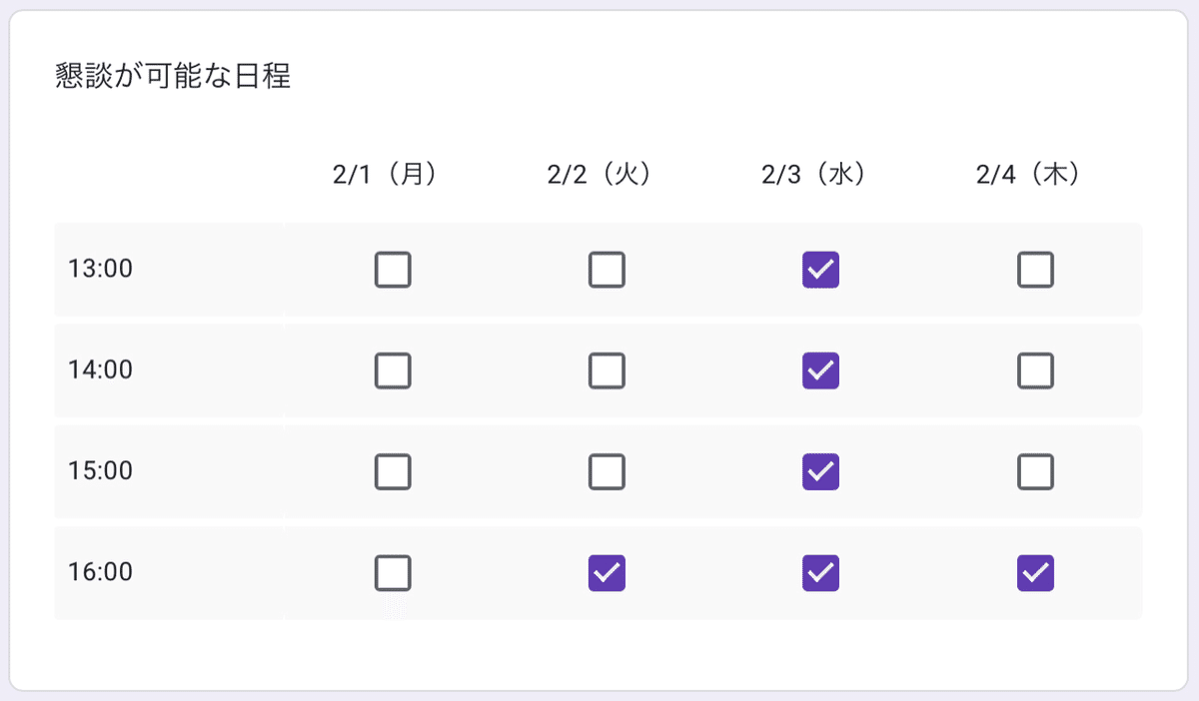This screenshot has height=701, width=1199.
Task: Uncheck 16:00 box for 2/4（木）
Action: 1035,573
